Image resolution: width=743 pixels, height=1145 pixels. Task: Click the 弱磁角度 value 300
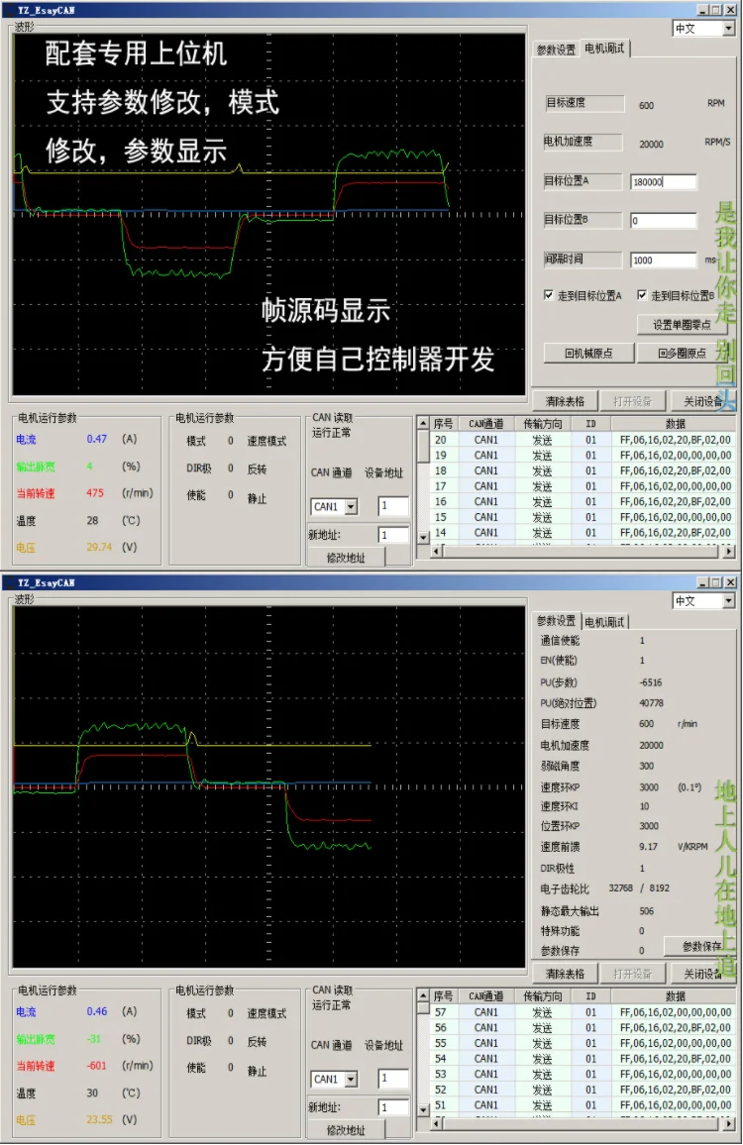coord(647,766)
